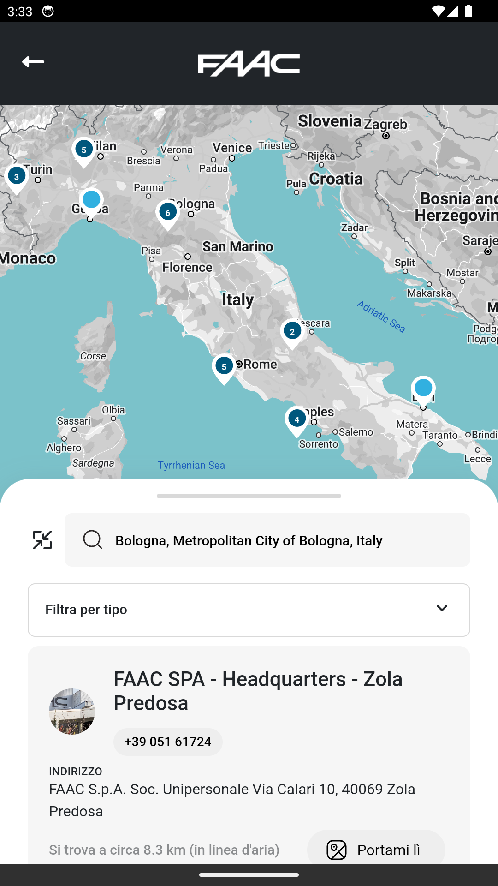The width and height of the screenshot is (498, 886).
Task: Click the search magnifier icon
Action: pyautogui.click(x=92, y=539)
